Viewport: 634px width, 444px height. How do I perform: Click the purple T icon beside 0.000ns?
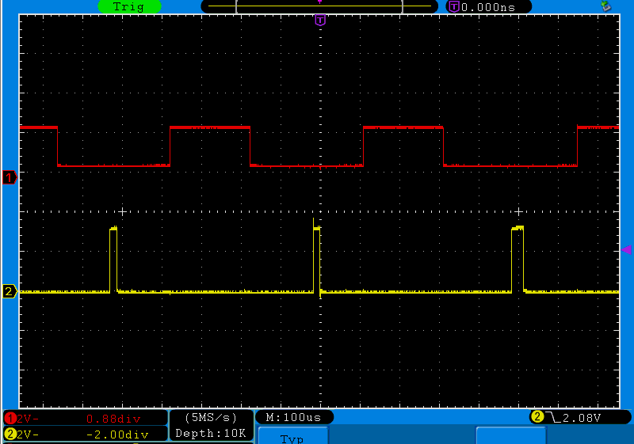click(453, 7)
